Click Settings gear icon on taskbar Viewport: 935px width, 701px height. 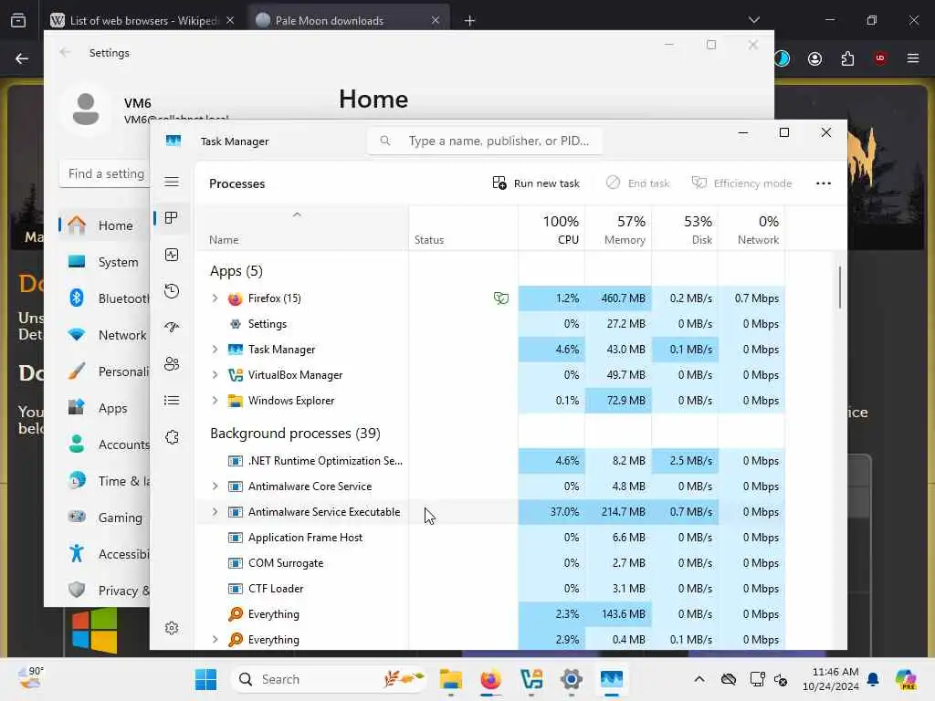coord(572,679)
